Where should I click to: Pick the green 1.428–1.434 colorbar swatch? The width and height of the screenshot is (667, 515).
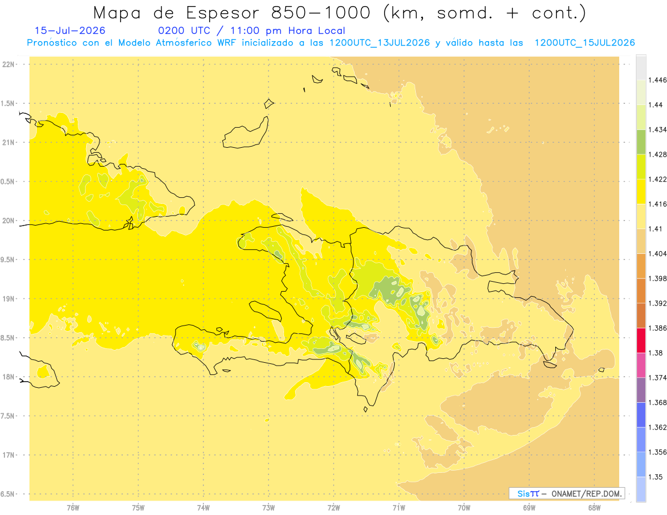pos(641,142)
